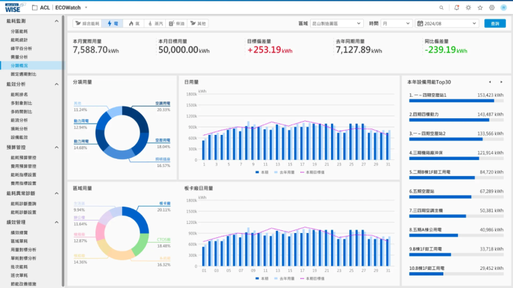
Task: Open the 區域 region dropdown
Action: point(337,24)
